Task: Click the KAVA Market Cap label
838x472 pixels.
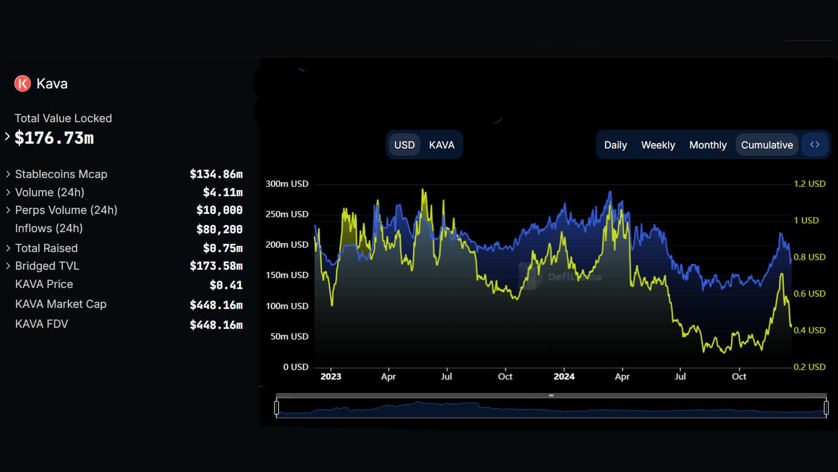Action: 61,304
